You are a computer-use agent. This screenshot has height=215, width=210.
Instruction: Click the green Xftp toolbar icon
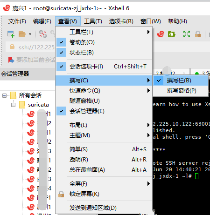172,34
